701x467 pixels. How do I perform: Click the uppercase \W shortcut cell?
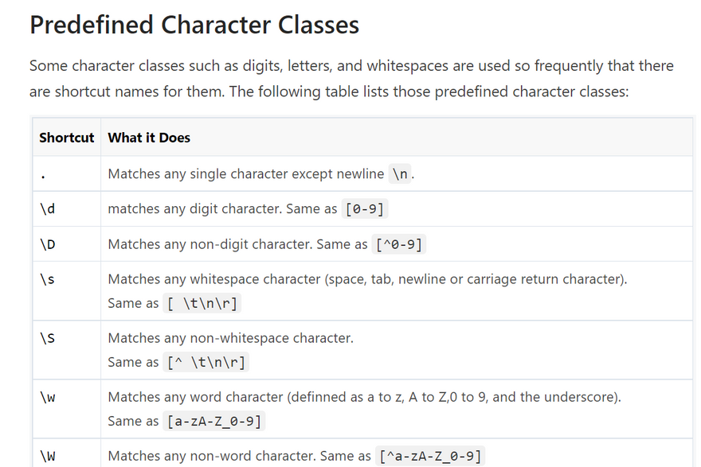(x=48, y=456)
